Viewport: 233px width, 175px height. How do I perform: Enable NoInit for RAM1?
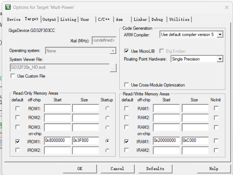tap(216, 108)
